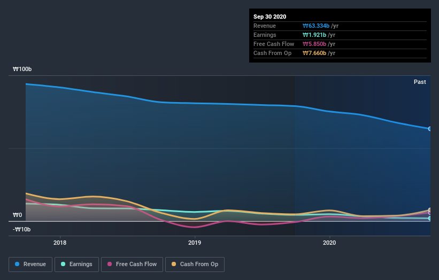Image resolution: width=439 pixels, height=280 pixels.
Task: Toggle the Earnings legend button
Action: coord(76,265)
